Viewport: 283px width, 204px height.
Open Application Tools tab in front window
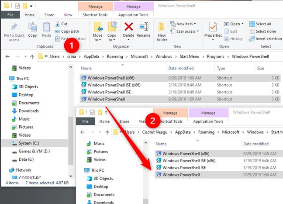(x=208, y=121)
